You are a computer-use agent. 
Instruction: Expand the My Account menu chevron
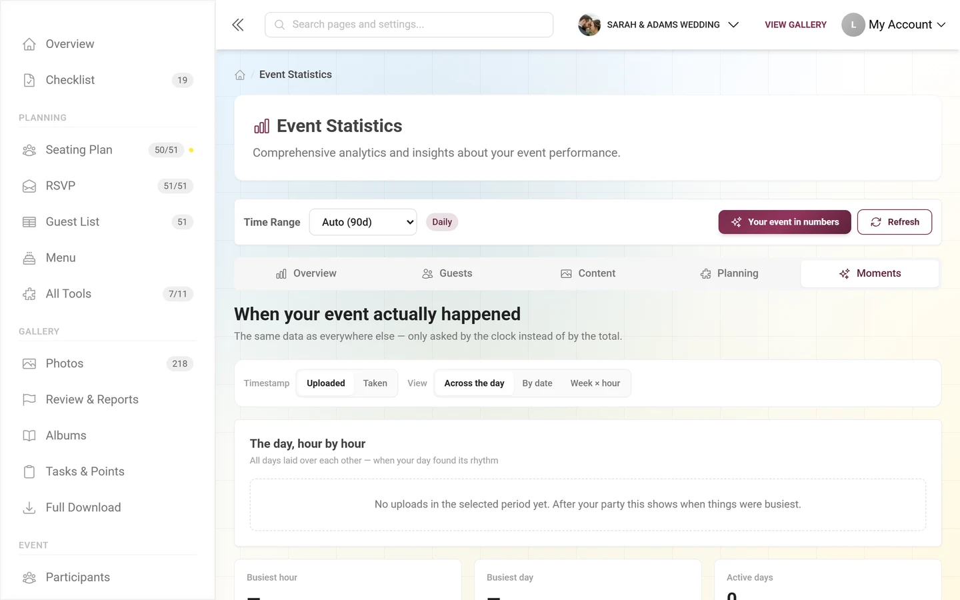tap(941, 25)
